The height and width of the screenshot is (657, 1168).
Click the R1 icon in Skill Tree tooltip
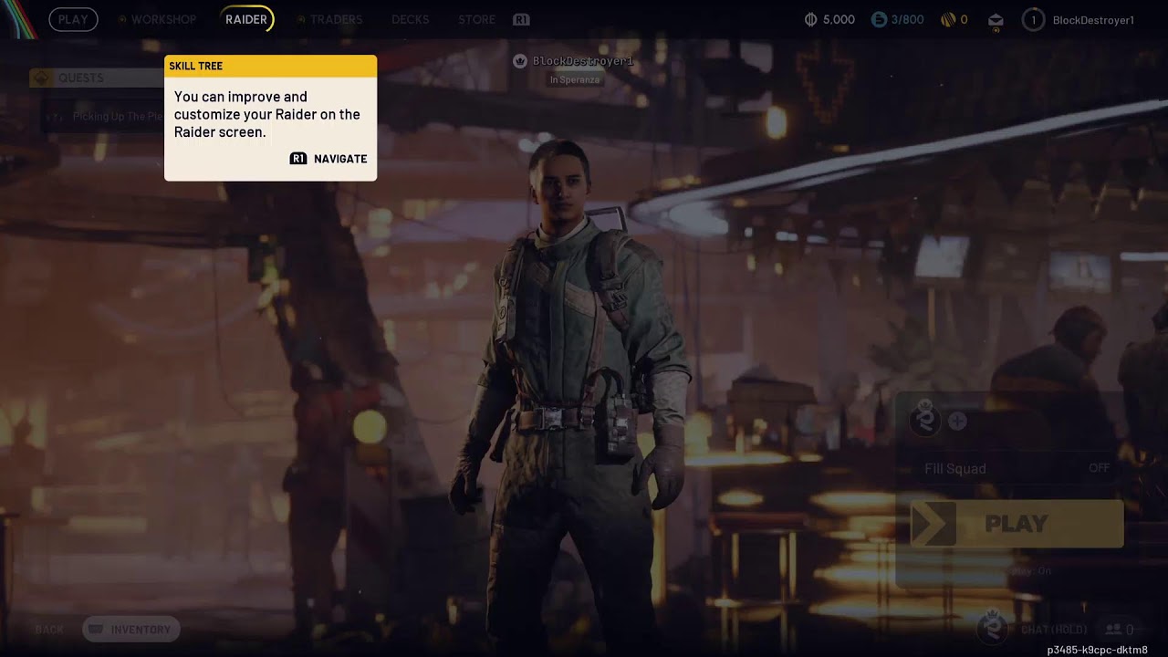click(x=298, y=159)
